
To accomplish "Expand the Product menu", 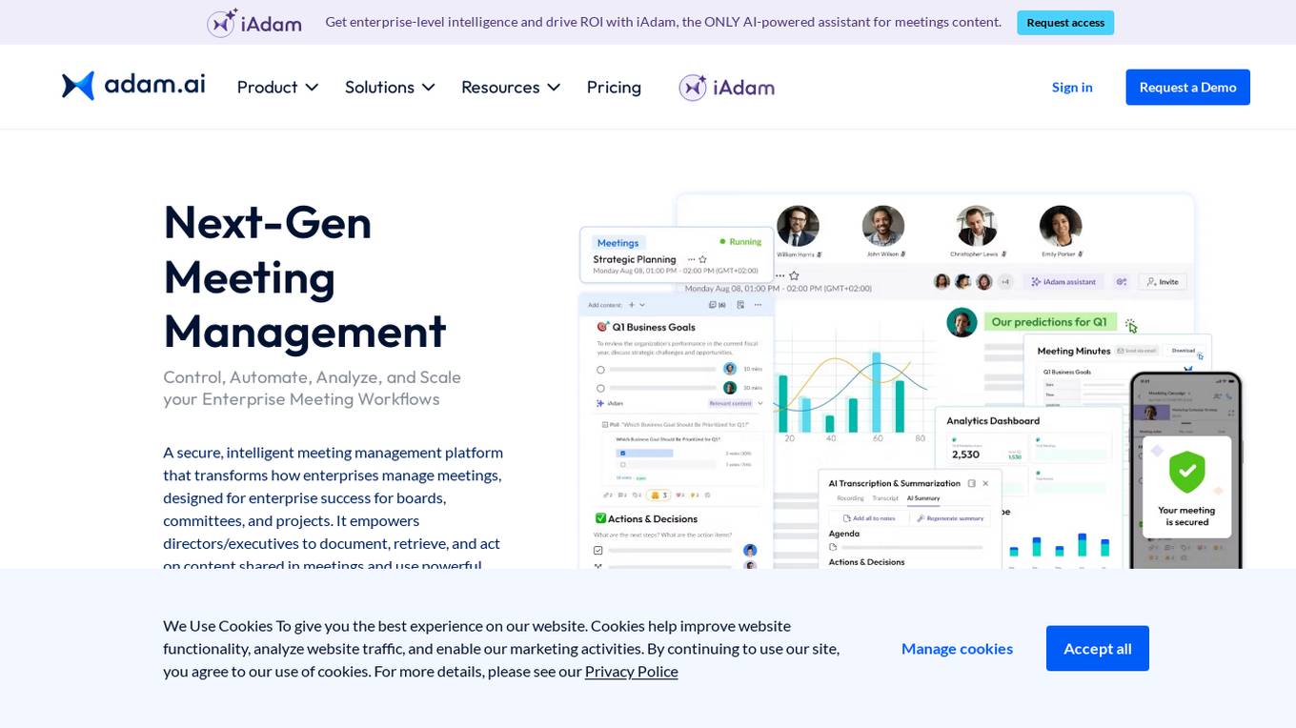I will click(x=277, y=88).
